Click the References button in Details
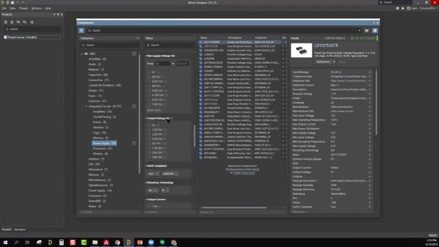This screenshot has height=247, width=439. coord(324,62)
